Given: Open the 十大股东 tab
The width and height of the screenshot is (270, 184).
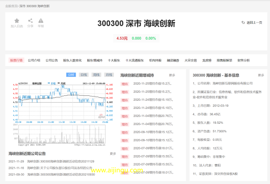Looking at the screenshot, I should click(x=114, y=60).
